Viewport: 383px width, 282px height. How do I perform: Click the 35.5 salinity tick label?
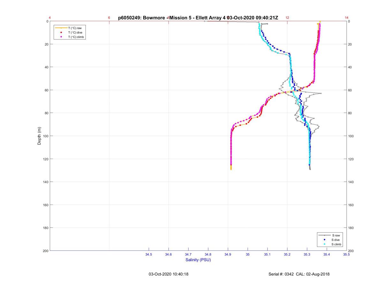pos(347,255)
